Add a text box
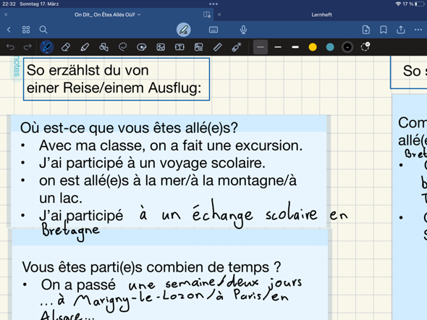427x320 pixels. tap(179, 47)
